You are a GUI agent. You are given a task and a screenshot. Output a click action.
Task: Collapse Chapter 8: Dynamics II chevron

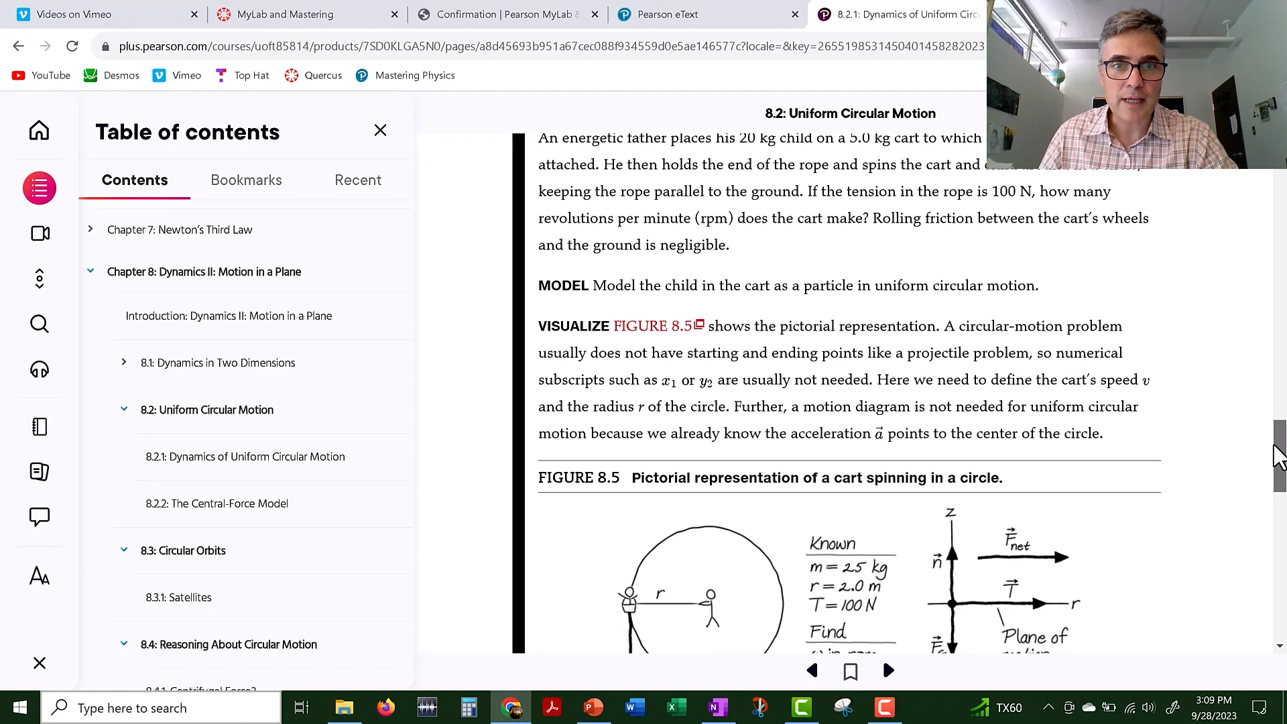click(90, 271)
